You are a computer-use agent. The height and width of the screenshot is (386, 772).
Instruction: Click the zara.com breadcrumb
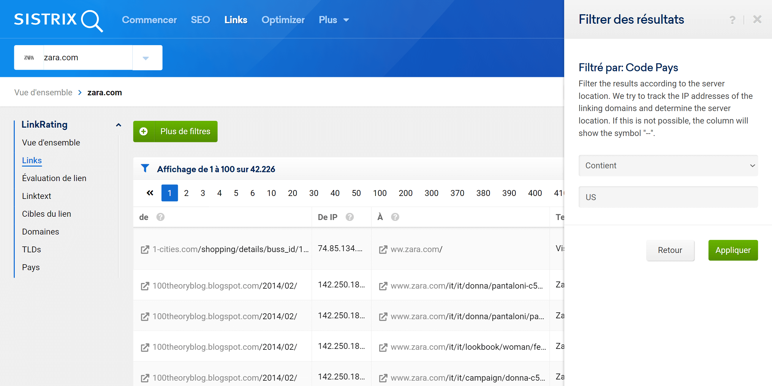click(x=105, y=93)
